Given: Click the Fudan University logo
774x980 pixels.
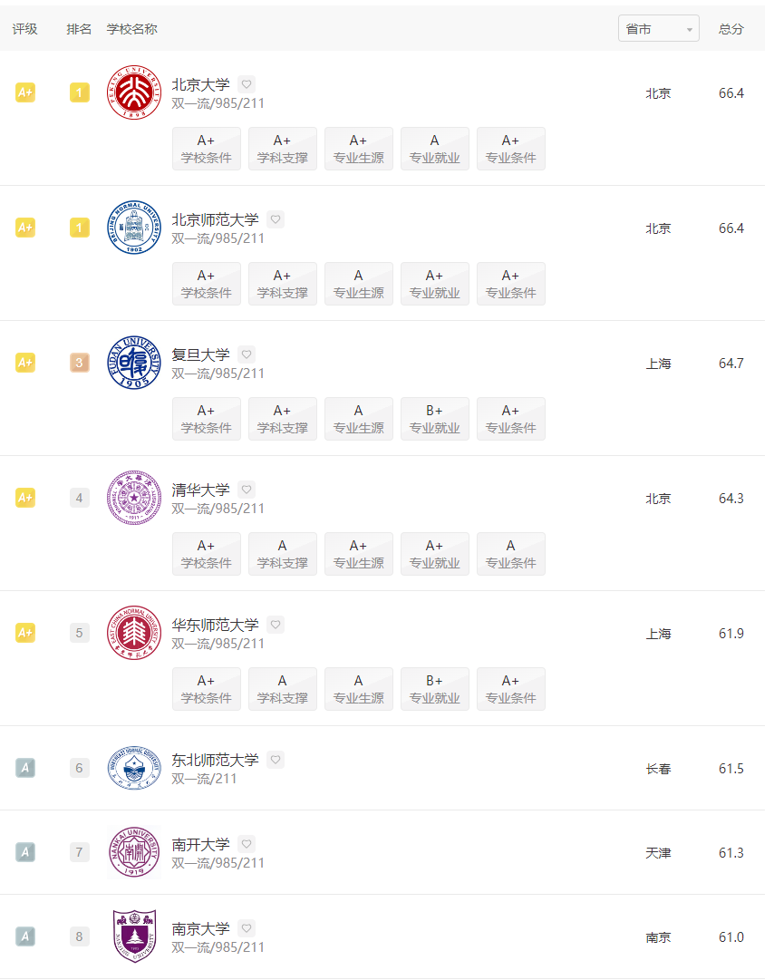Looking at the screenshot, I should point(134,363).
